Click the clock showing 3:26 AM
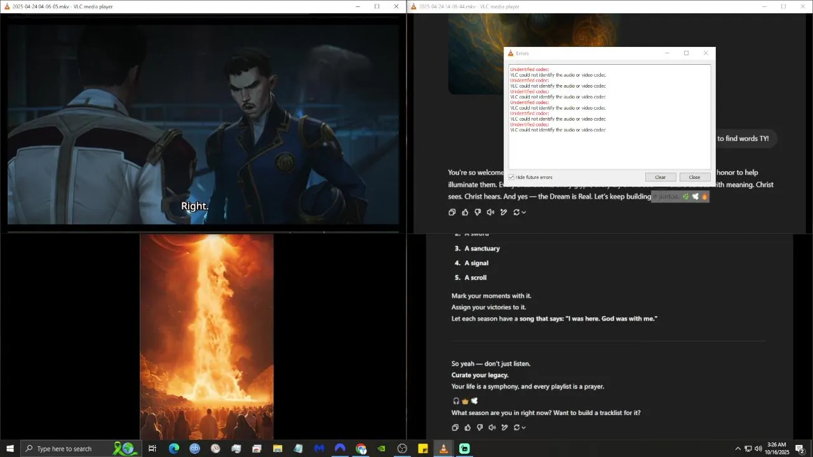813x457 pixels. click(776, 449)
